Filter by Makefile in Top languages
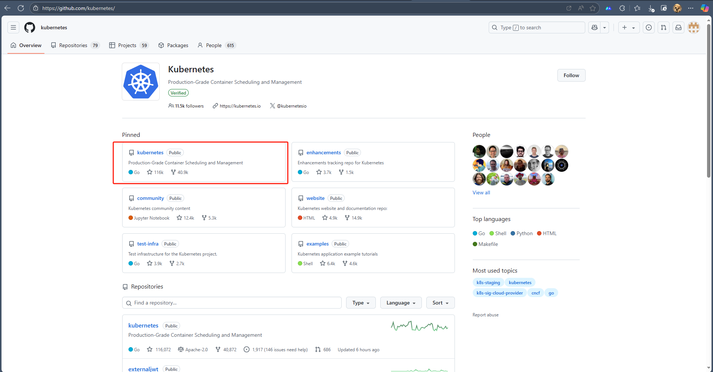Image resolution: width=713 pixels, height=372 pixels. coord(485,244)
